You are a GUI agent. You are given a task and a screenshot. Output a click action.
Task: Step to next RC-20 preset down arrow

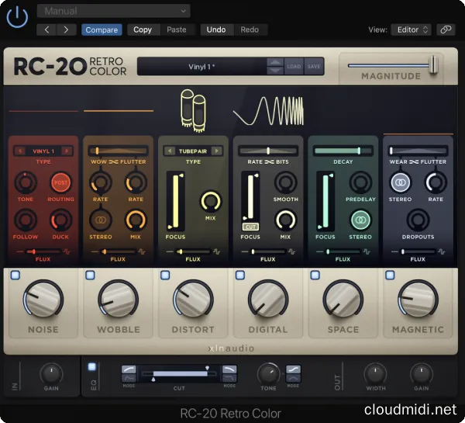[275, 71]
